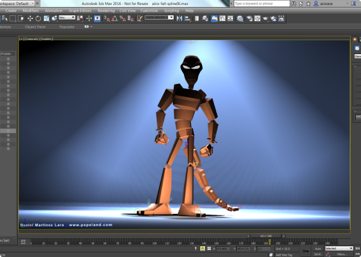Screen dimensions: 361x257
Task: Open the Civil View menu
Action: (x=127, y=11)
